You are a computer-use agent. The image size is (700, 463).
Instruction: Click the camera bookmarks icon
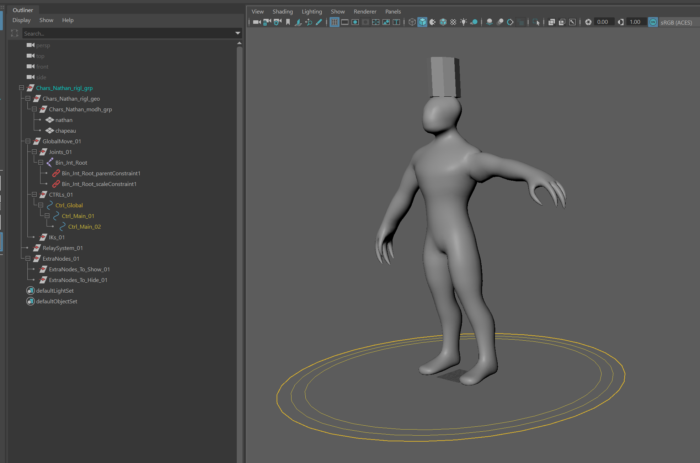288,22
